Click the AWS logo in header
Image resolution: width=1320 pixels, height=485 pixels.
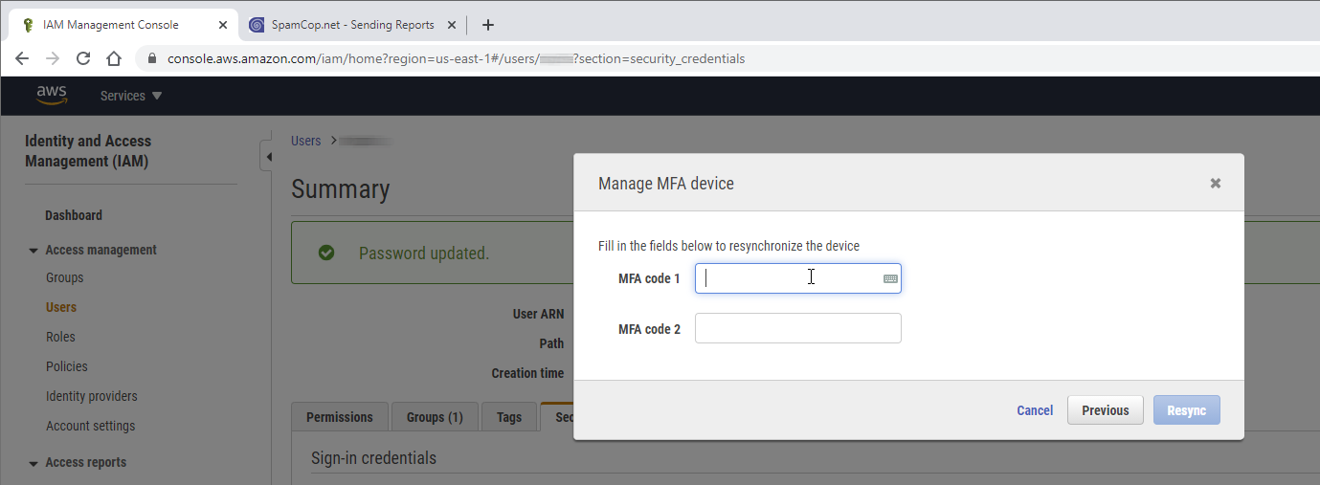pos(52,95)
